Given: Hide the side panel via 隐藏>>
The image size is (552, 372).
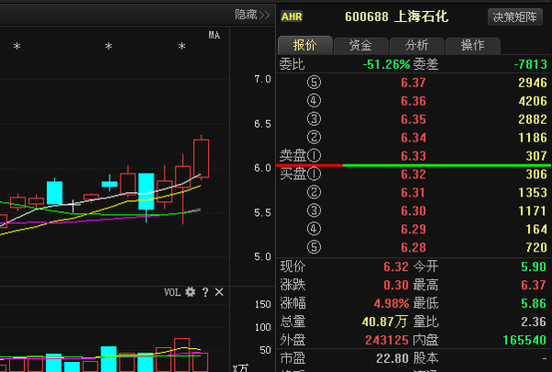Looking at the screenshot, I should point(252,15).
